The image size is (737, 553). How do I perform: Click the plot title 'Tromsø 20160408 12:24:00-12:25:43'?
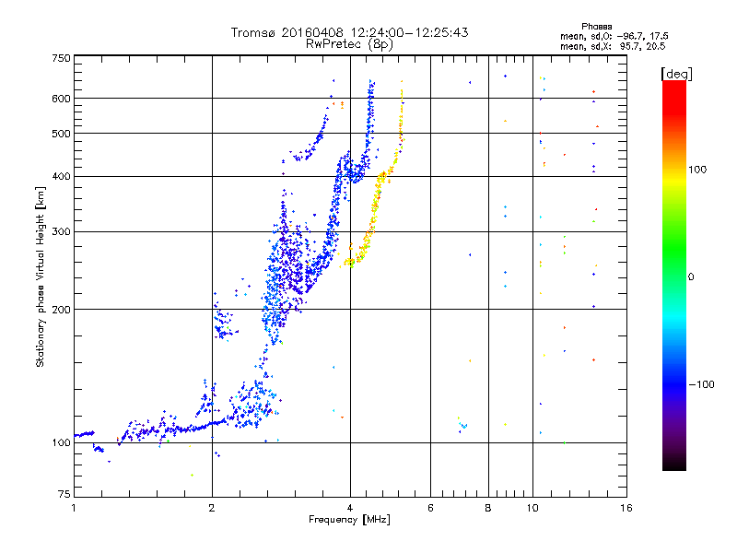(x=349, y=32)
